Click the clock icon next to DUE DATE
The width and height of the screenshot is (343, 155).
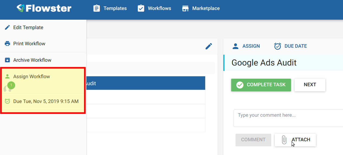(x=278, y=46)
